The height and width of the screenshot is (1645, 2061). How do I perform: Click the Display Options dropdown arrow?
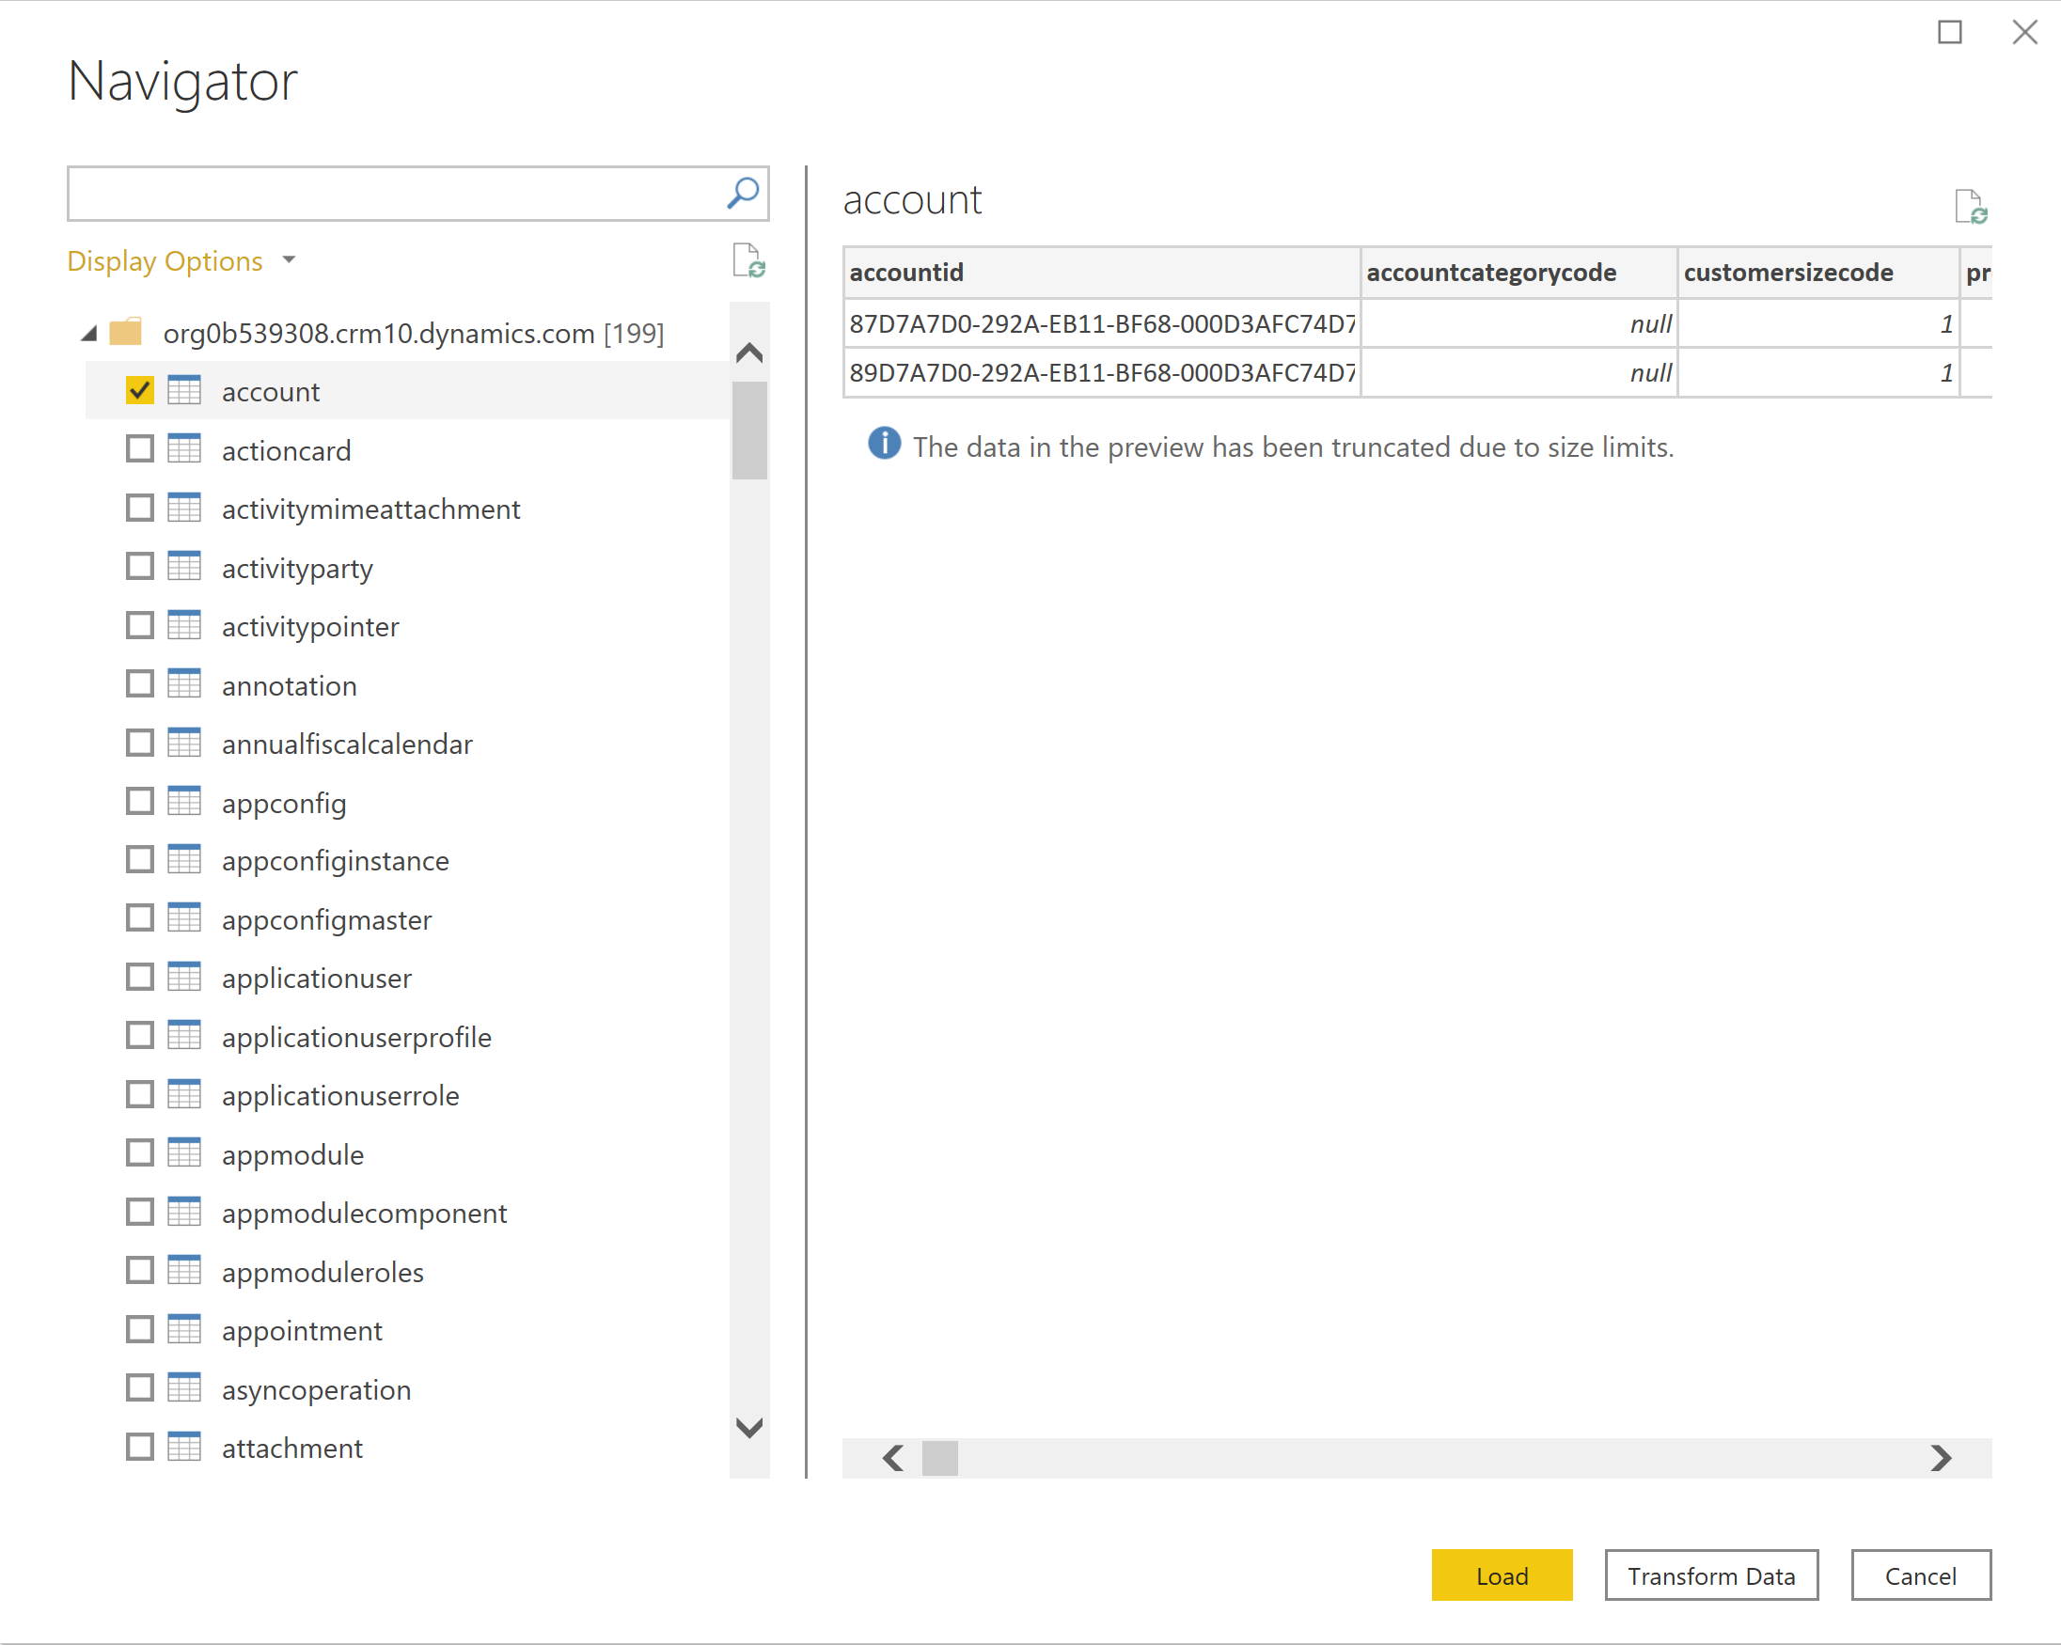point(293,260)
